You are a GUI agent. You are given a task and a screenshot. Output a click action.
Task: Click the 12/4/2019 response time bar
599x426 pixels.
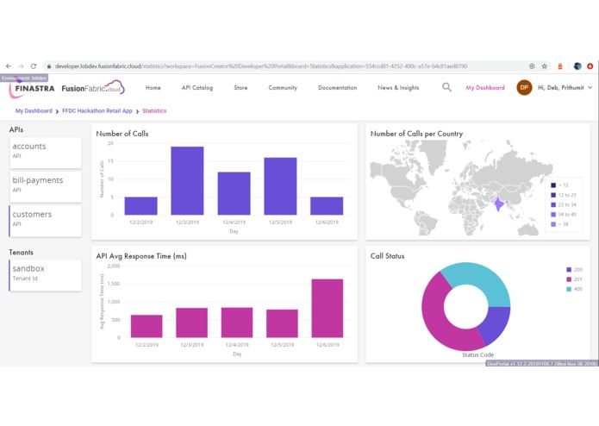tap(237, 323)
